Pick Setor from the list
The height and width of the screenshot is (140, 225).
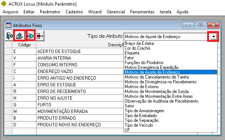pos(170,106)
